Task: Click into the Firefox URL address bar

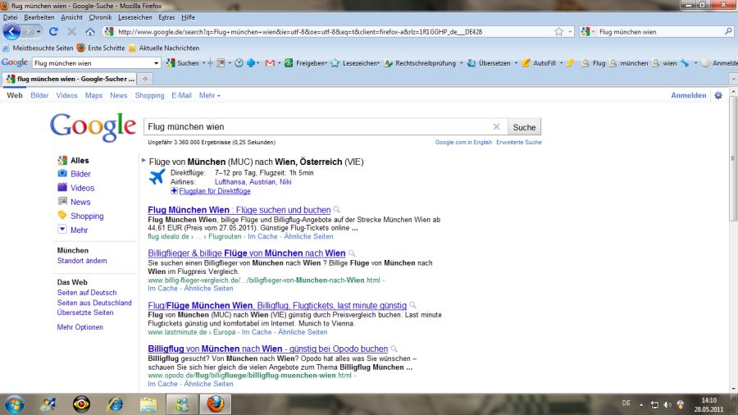Action: 328,32
